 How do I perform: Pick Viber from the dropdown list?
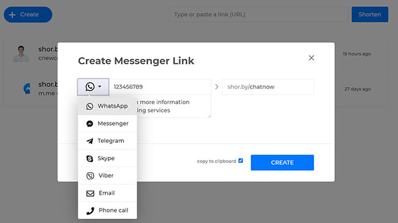(107, 175)
